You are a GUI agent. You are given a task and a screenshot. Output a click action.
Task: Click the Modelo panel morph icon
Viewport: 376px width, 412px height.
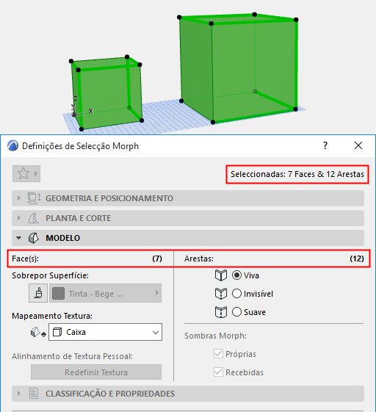point(34,238)
